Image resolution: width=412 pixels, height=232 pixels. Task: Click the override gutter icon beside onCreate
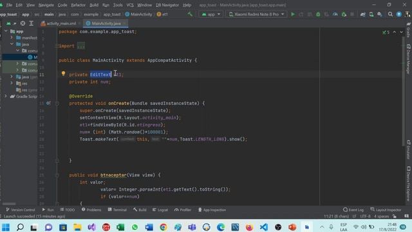point(48,103)
